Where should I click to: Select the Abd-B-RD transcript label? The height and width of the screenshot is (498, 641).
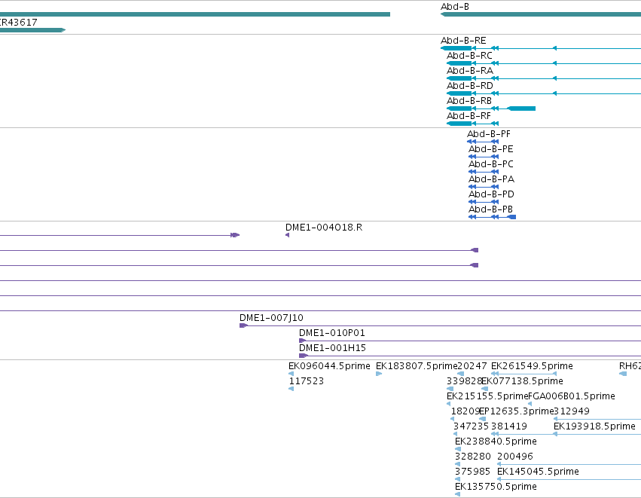470,86
